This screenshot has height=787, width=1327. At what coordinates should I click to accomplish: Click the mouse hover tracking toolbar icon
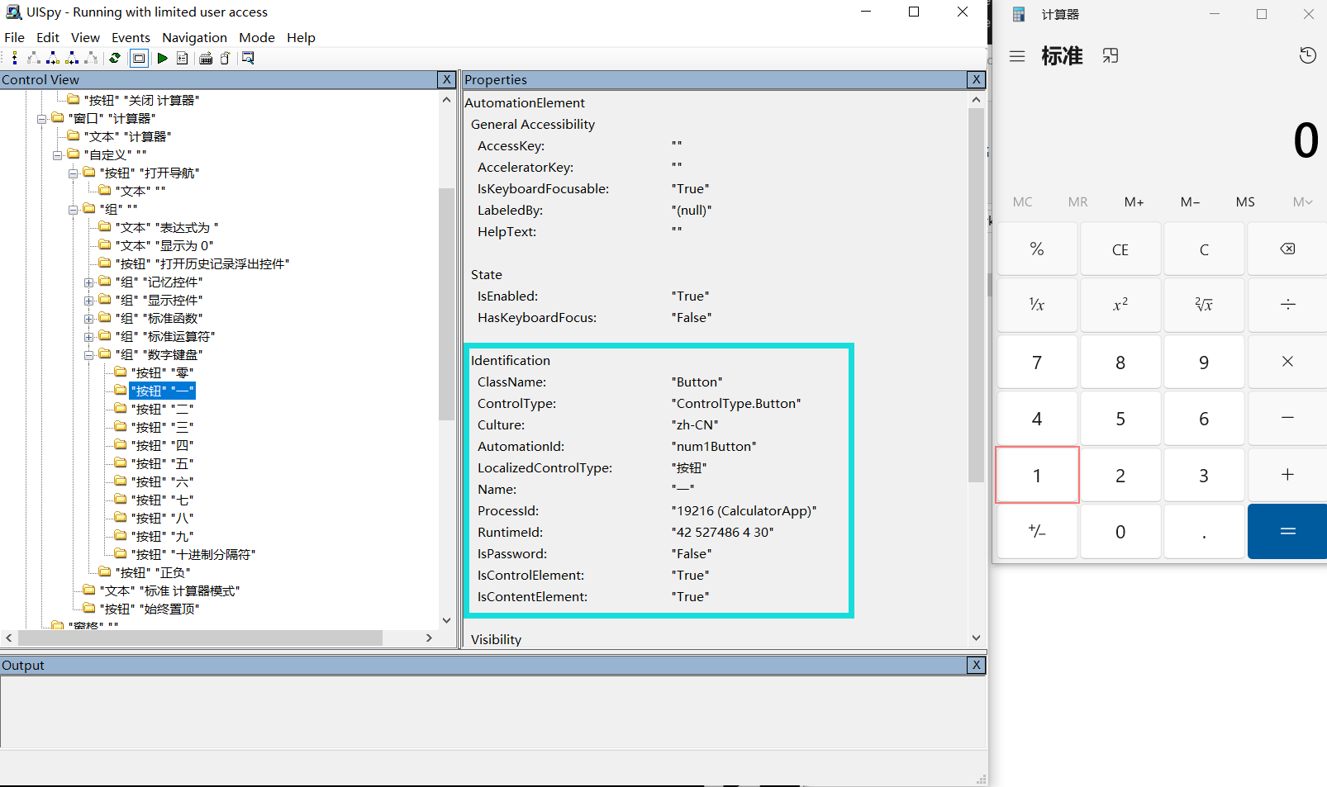[225, 58]
